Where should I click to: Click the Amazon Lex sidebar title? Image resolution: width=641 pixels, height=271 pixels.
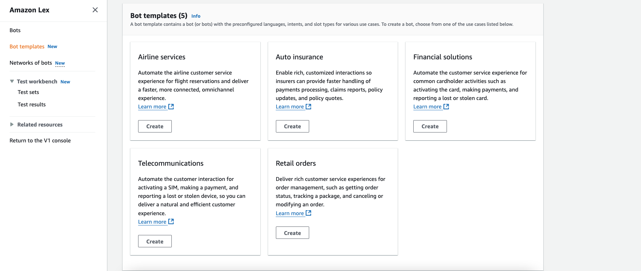(x=29, y=10)
